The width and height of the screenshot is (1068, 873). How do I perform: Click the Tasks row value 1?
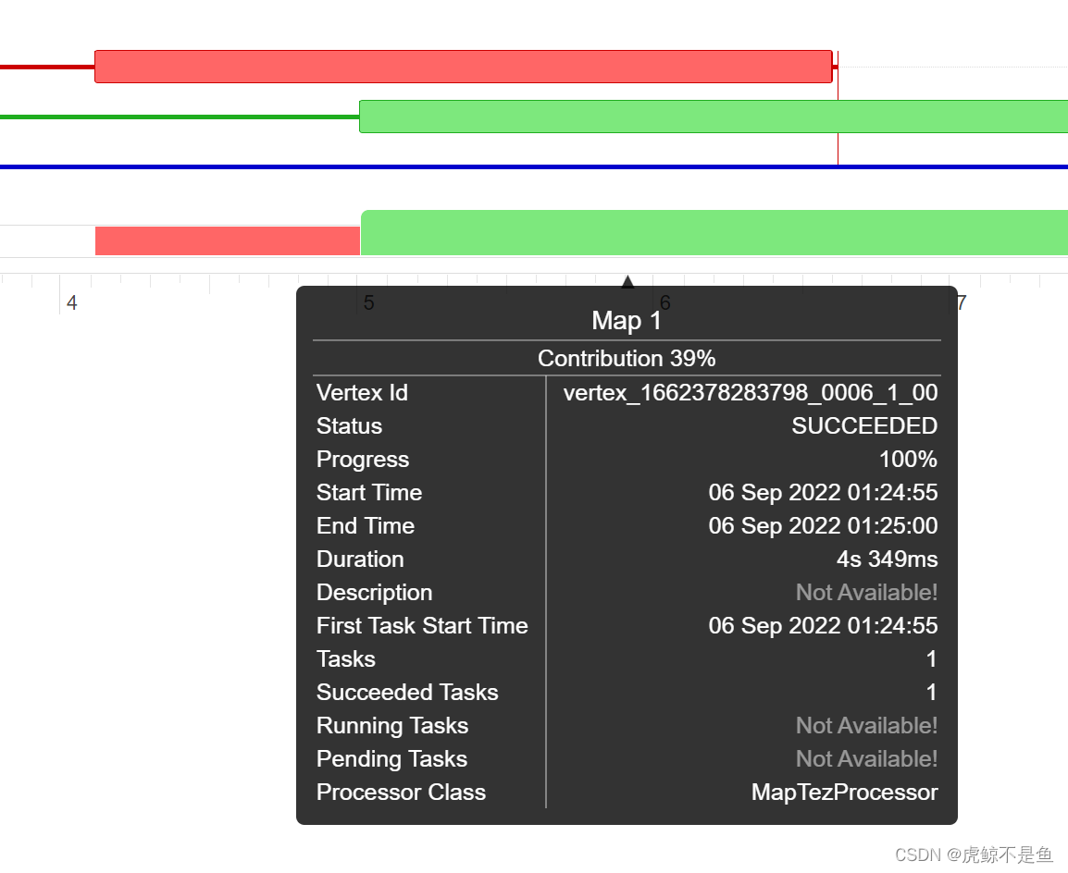(x=931, y=659)
